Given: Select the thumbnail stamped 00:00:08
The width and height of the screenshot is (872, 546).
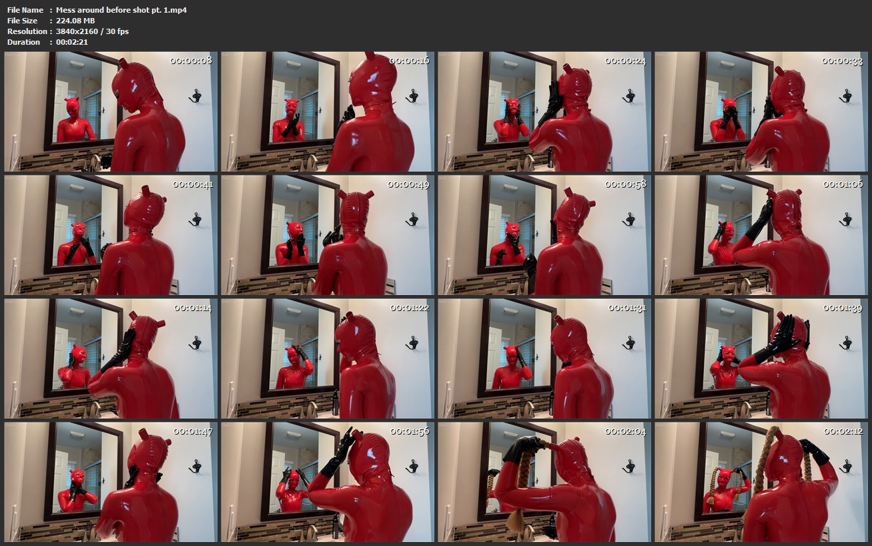Looking at the screenshot, I should (x=111, y=111).
